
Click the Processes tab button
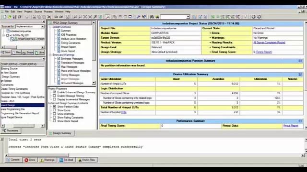point(11,130)
